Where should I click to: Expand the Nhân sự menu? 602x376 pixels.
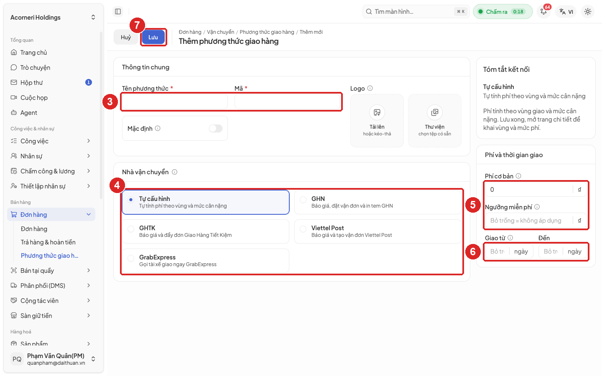[51, 156]
